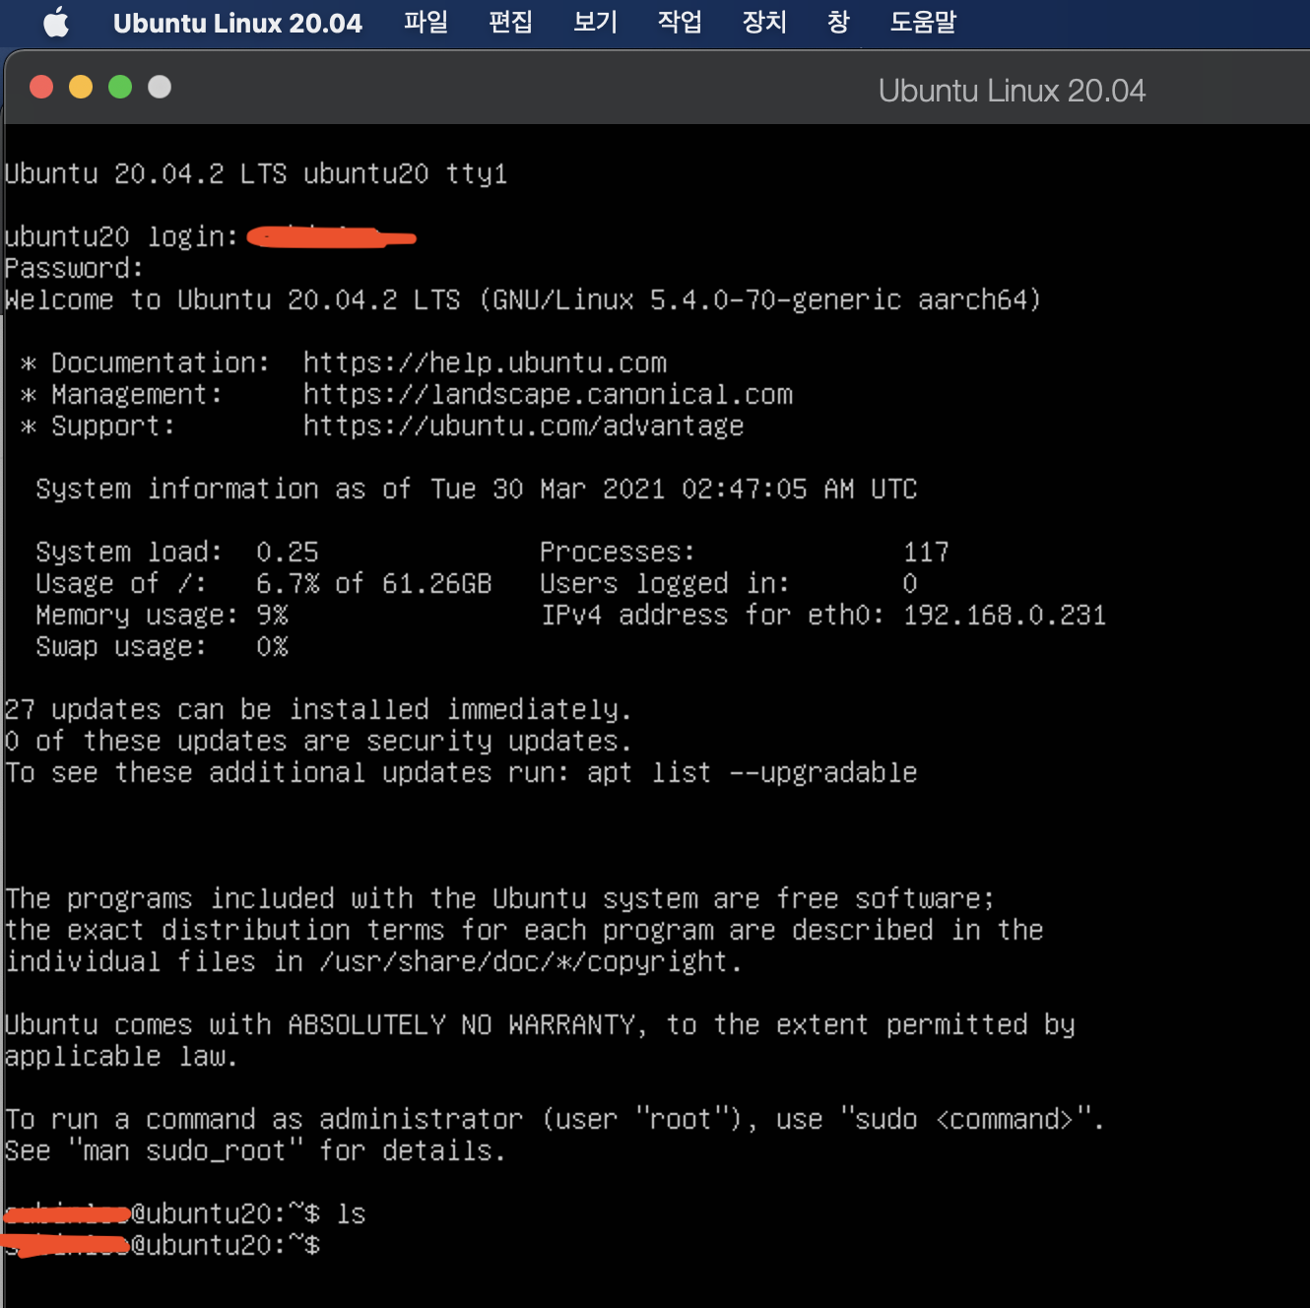Click the https://ubuntu.com/advantage URL

coord(523,426)
